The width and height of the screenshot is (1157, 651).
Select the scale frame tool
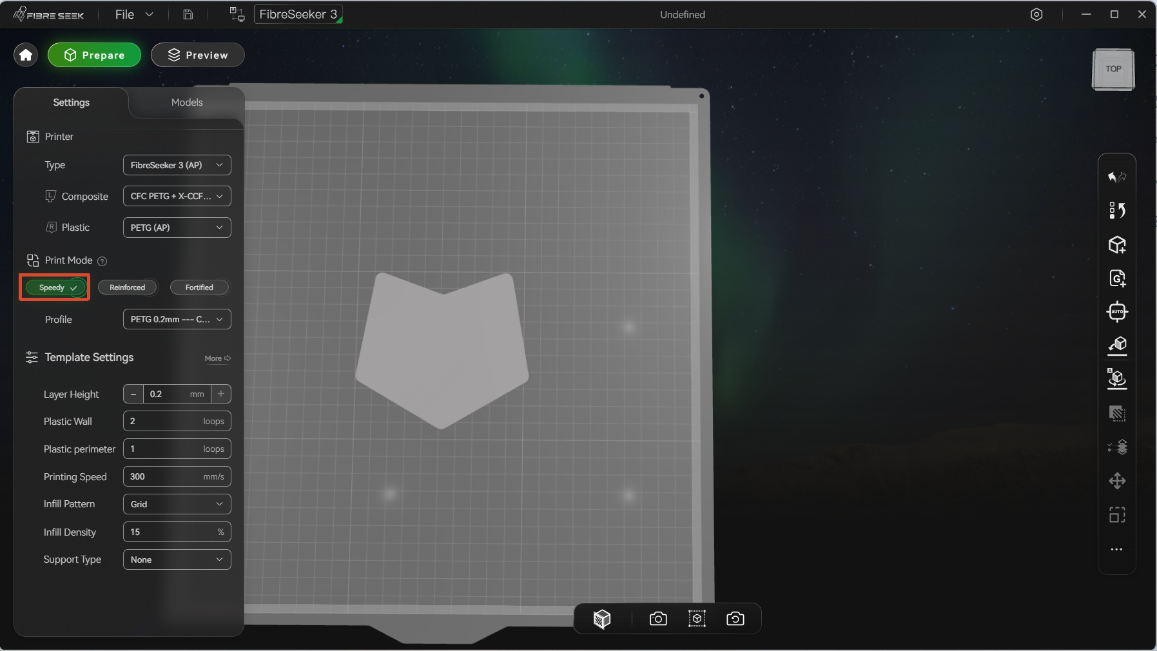coord(1117,515)
